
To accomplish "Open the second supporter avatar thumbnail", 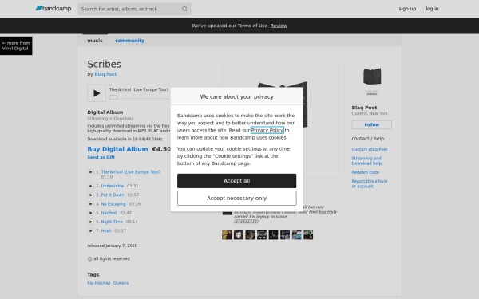I will point(238,235).
